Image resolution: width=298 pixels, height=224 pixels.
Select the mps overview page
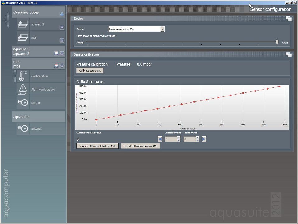coord(48,38)
